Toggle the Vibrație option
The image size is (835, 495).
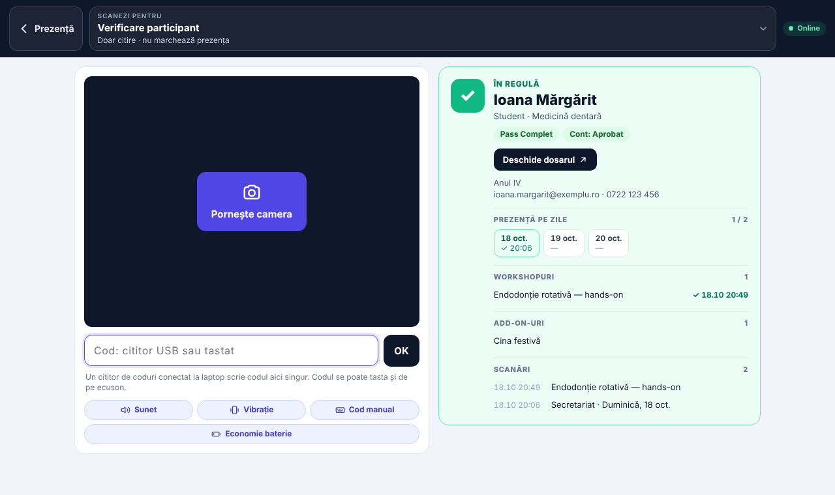tap(251, 410)
